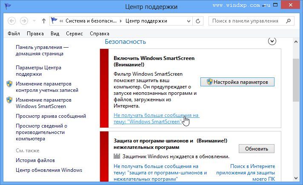
Task: Go back using the Back arrow
Action: click(x=11, y=21)
